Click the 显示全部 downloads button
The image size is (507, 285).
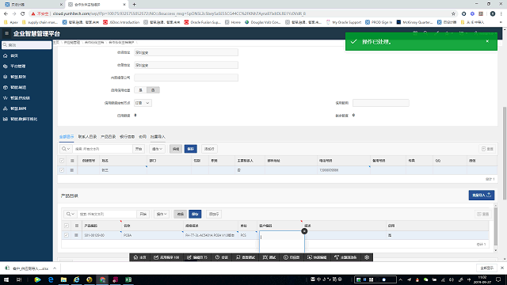pos(486,268)
